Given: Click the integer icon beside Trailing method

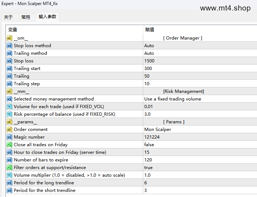Looking at the screenshot, I should coord(9,53).
